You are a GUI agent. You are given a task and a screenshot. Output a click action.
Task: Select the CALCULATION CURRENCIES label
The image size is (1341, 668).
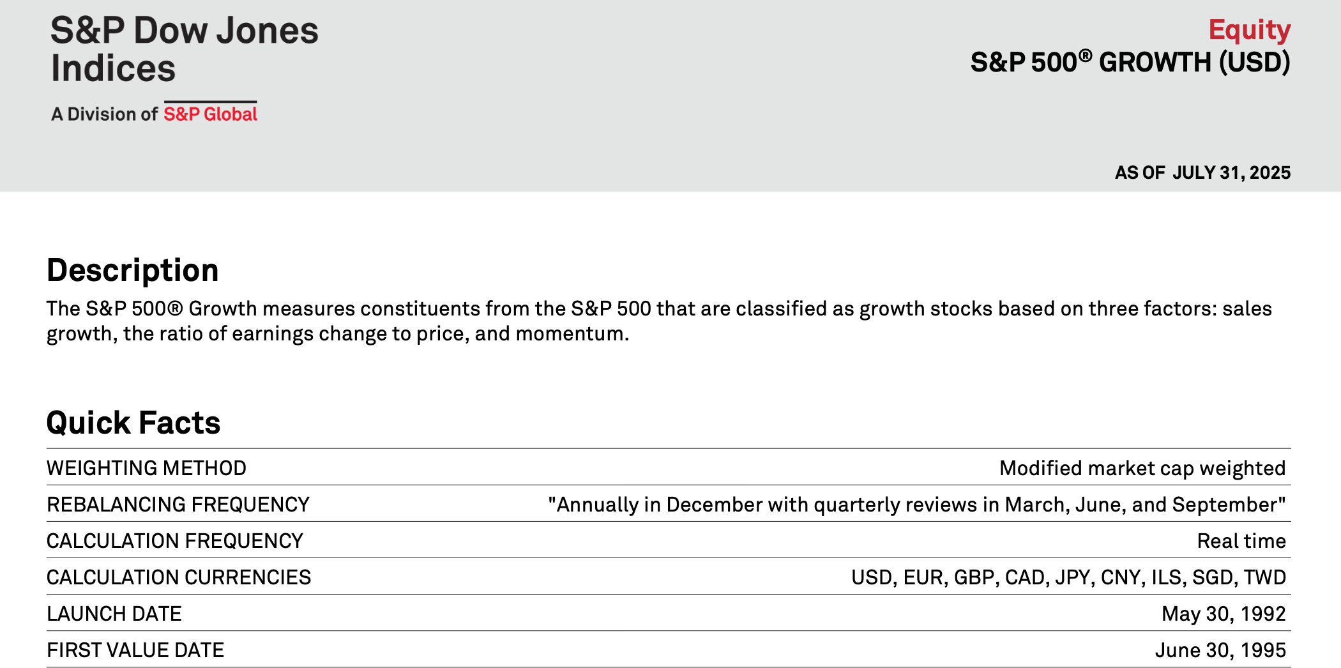[179, 577]
